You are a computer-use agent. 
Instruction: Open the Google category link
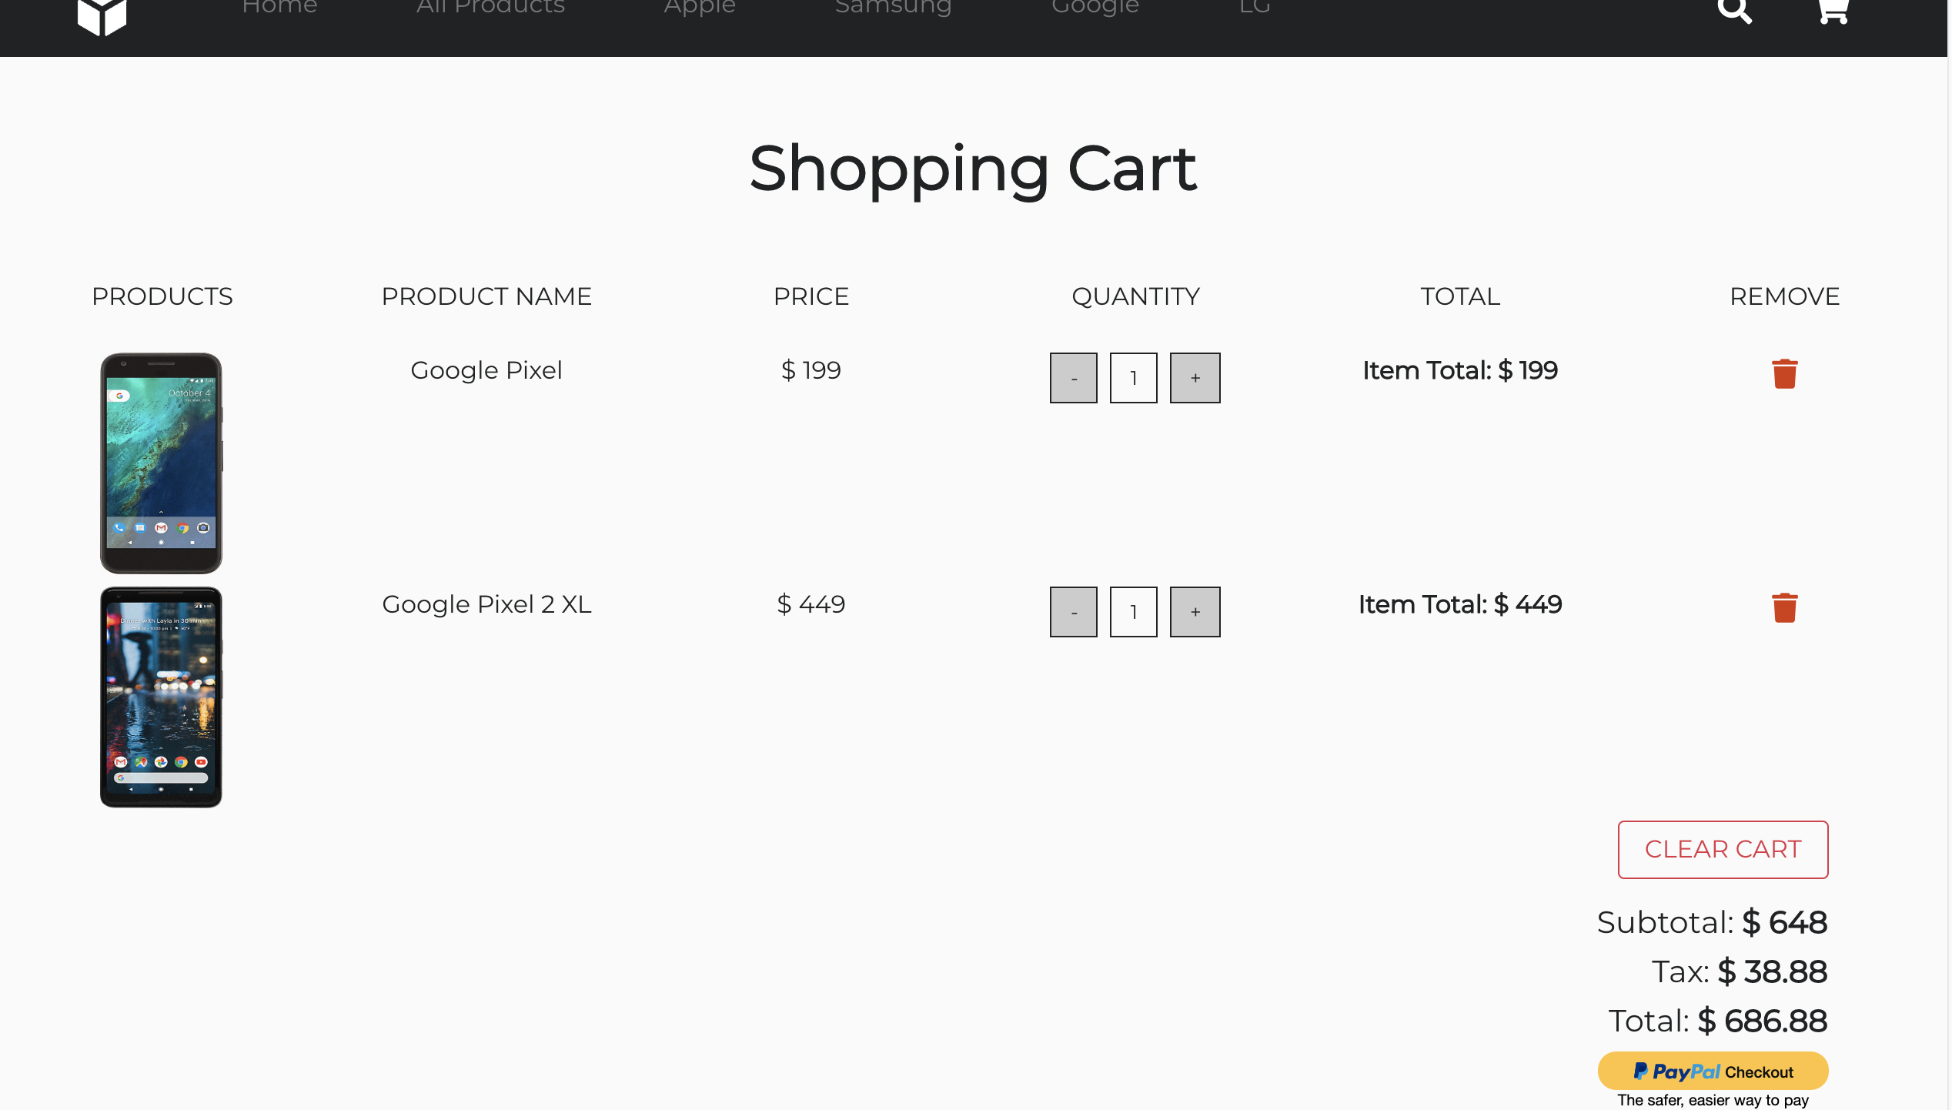pyautogui.click(x=1095, y=8)
